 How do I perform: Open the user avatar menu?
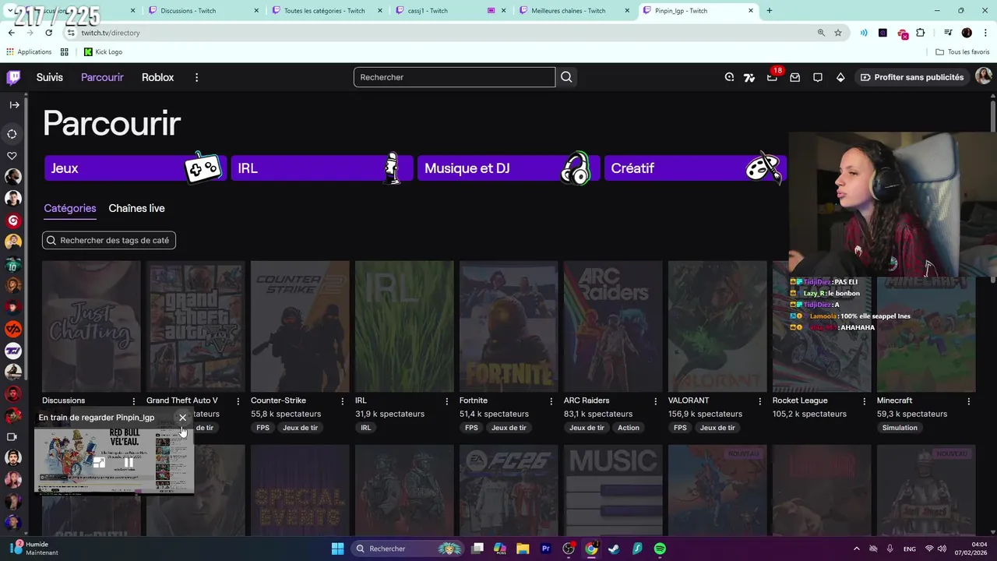[x=983, y=76]
